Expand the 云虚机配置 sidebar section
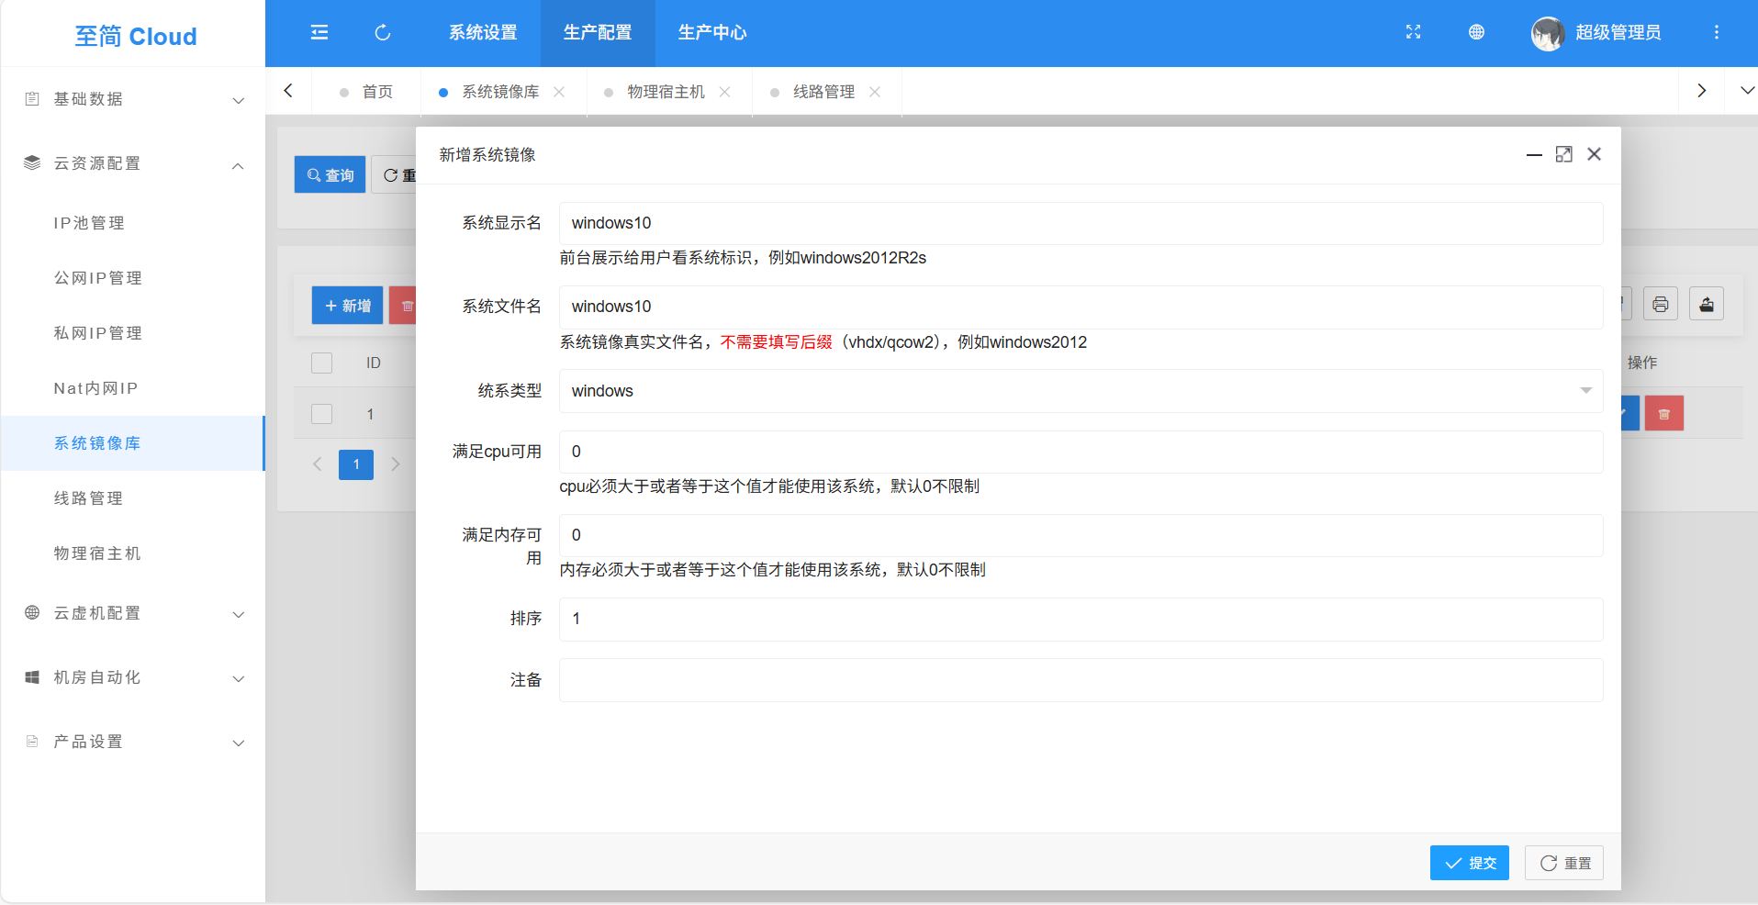 pos(134,613)
